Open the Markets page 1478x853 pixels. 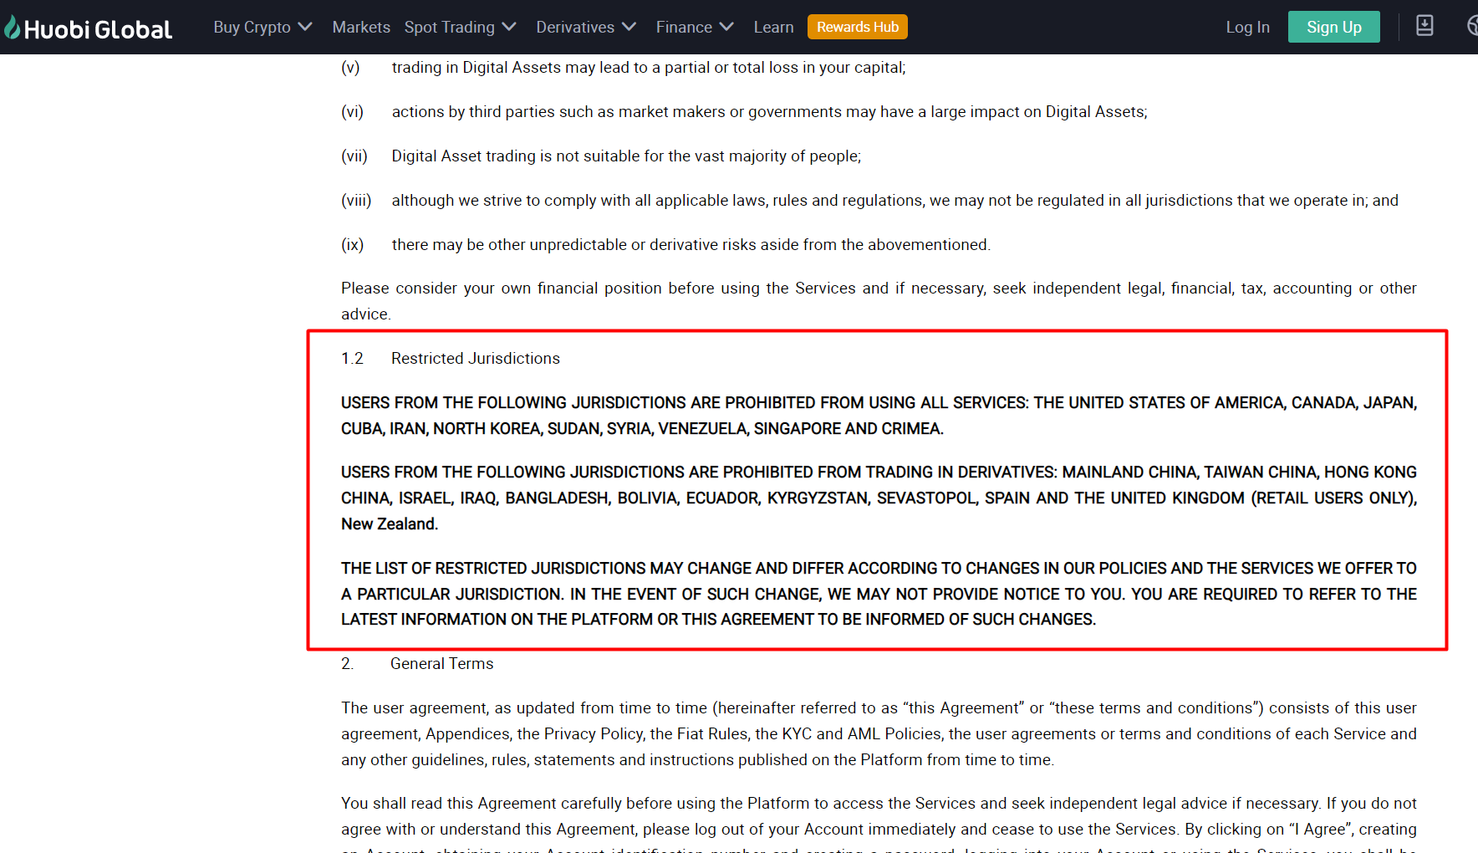coord(361,27)
